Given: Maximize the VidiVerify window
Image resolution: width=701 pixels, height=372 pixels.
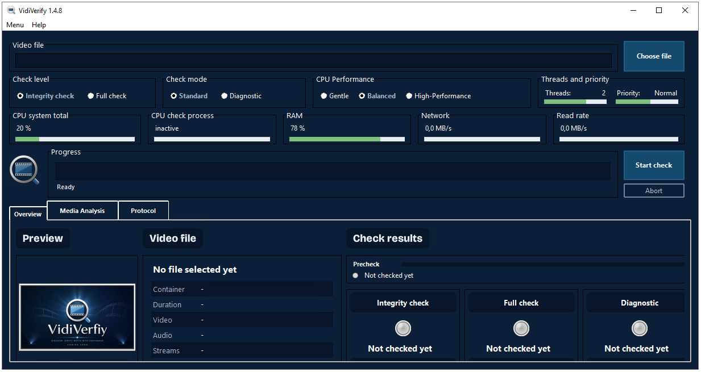Looking at the screenshot, I should (x=659, y=10).
